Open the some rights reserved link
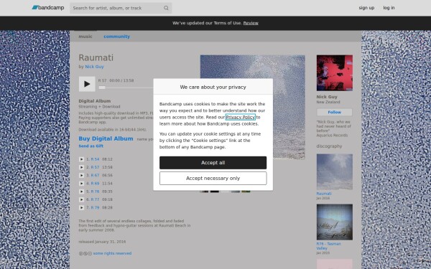The image size is (431, 269). [112, 253]
